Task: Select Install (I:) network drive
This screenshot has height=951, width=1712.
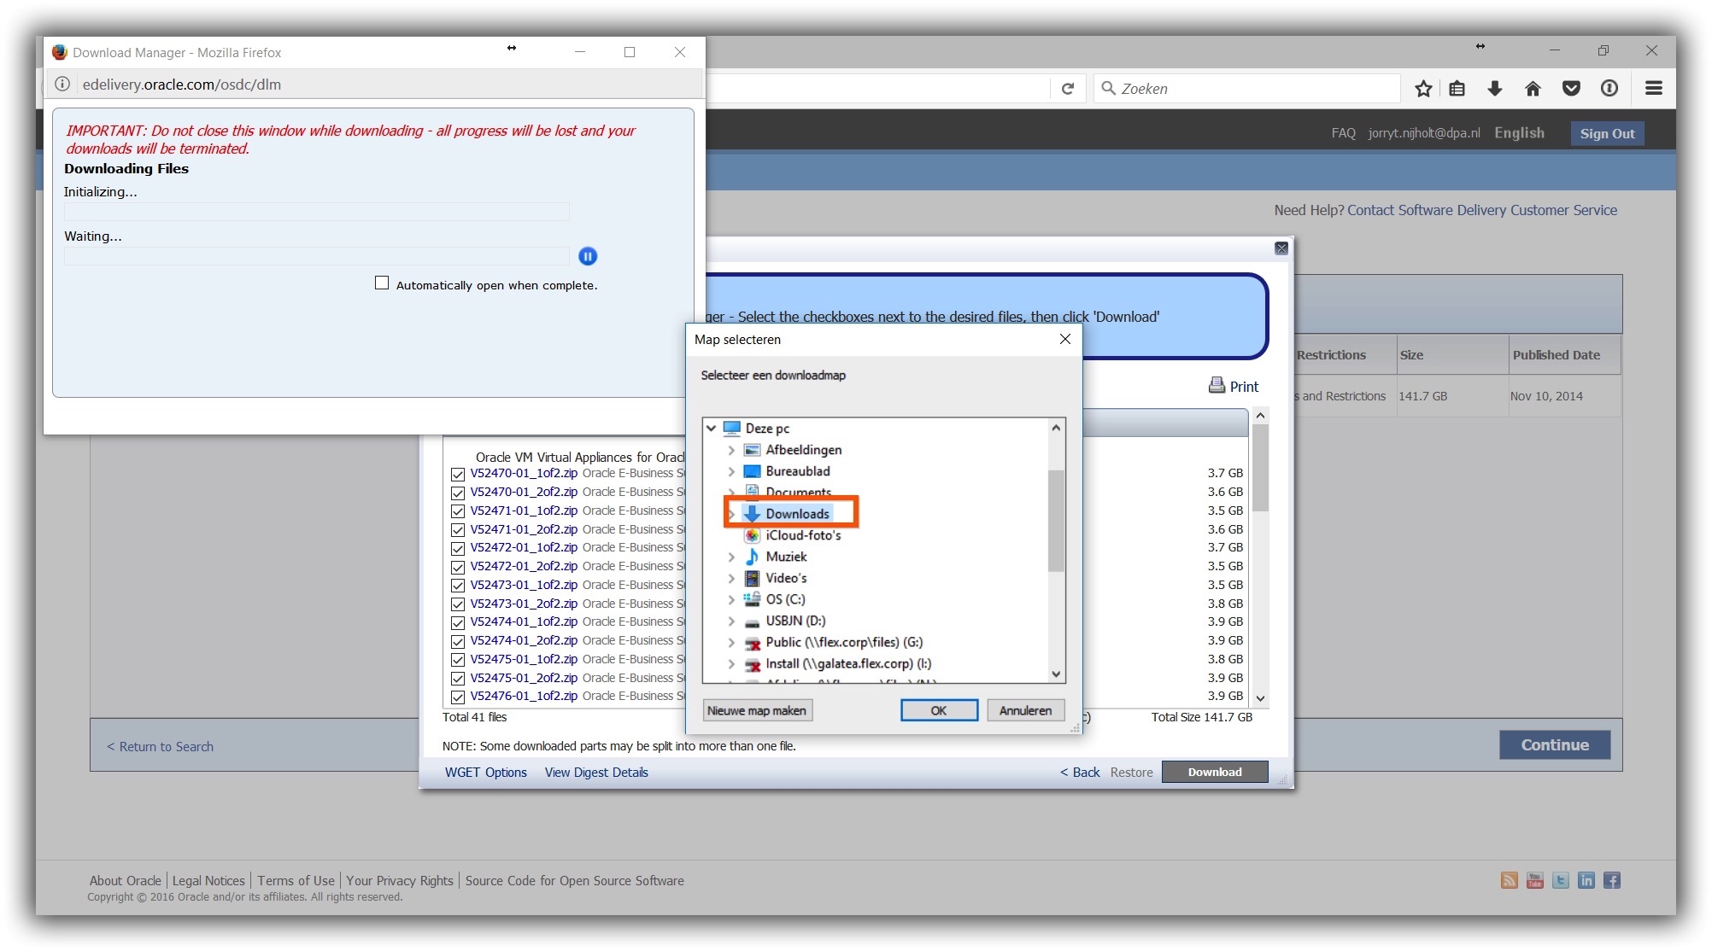Action: pyautogui.click(x=847, y=663)
